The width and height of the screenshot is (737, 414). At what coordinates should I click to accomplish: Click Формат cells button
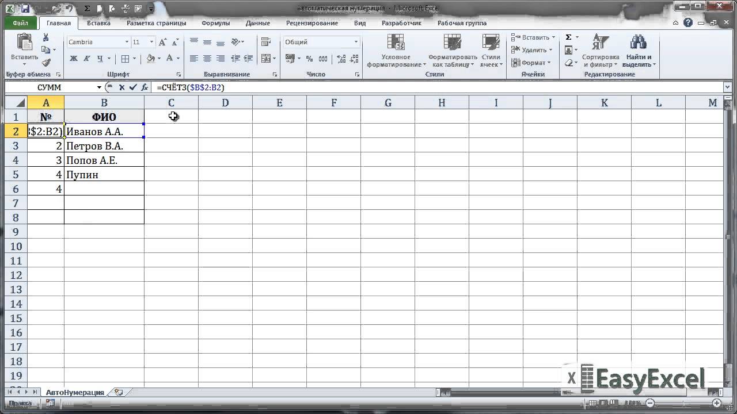pos(531,63)
